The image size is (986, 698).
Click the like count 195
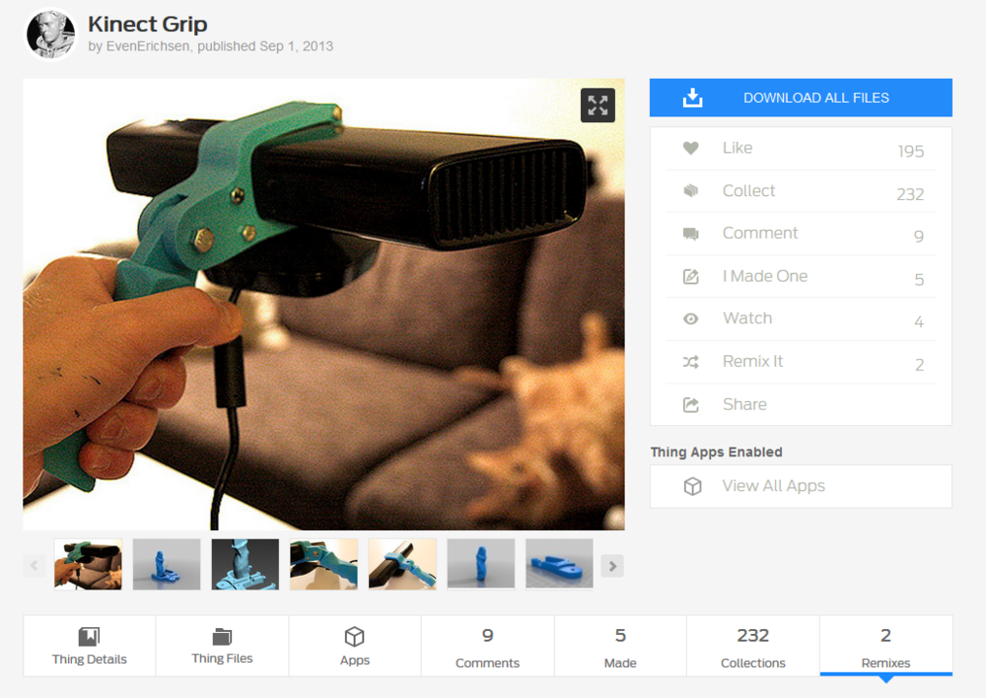[x=910, y=152]
